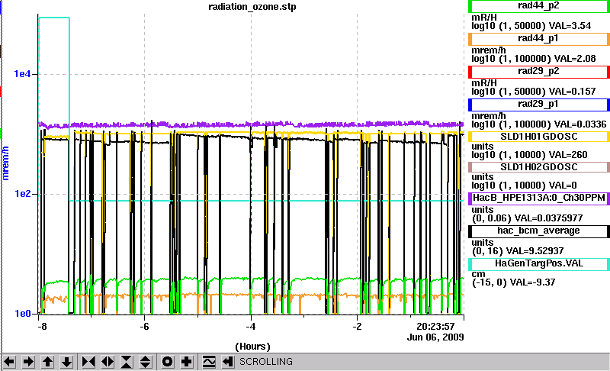This screenshot has height=371, width=610.
Task: Select the hac_bcm_average legend entry
Action: (x=539, y=231)
